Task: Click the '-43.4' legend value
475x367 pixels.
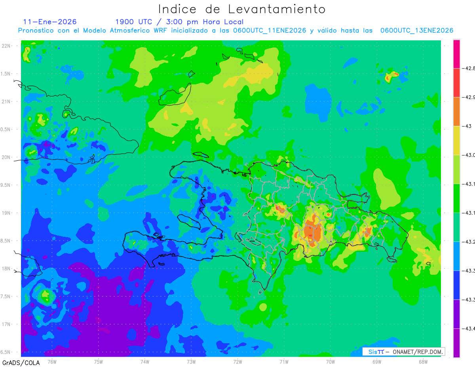Action: (x=469, y=328)
